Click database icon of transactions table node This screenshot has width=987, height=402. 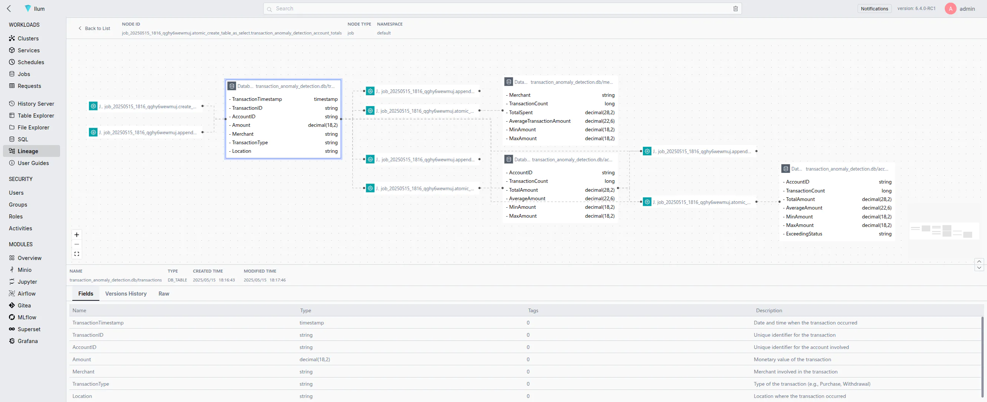pos(231,86)
